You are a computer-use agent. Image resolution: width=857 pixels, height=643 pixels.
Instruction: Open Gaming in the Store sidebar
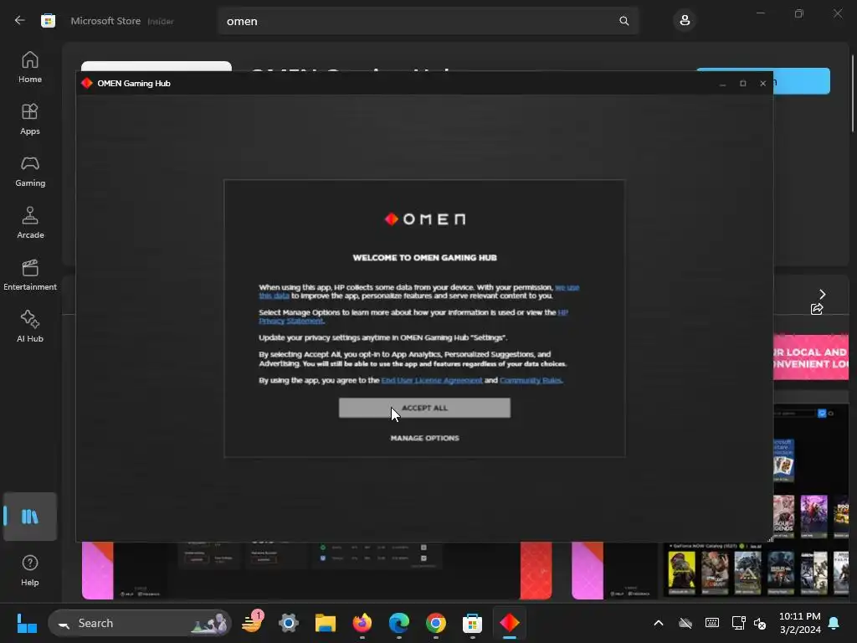30,171
